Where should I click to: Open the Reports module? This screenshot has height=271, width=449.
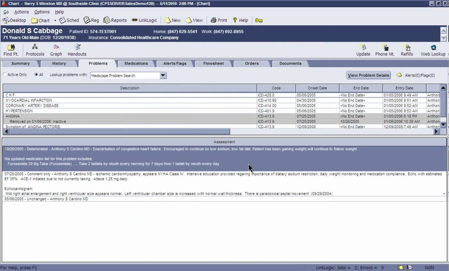click(x=115, y=20)
